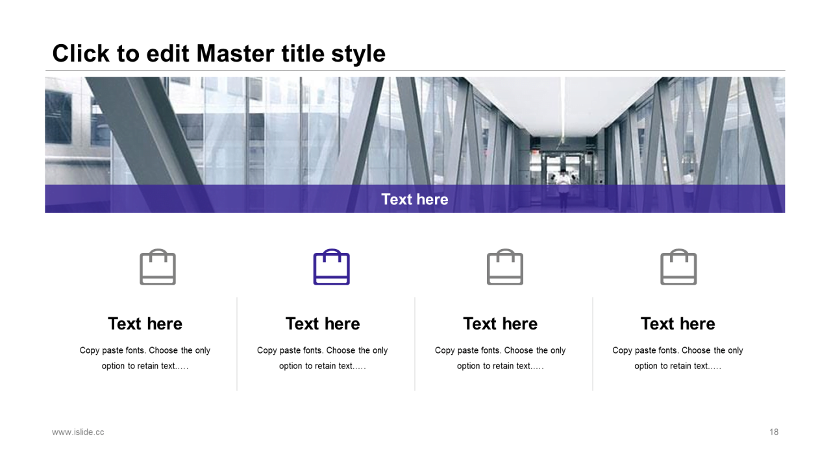Click the third shopping bag icon
The width and height of the screenshot is (831, 467).
coord(505,267)
